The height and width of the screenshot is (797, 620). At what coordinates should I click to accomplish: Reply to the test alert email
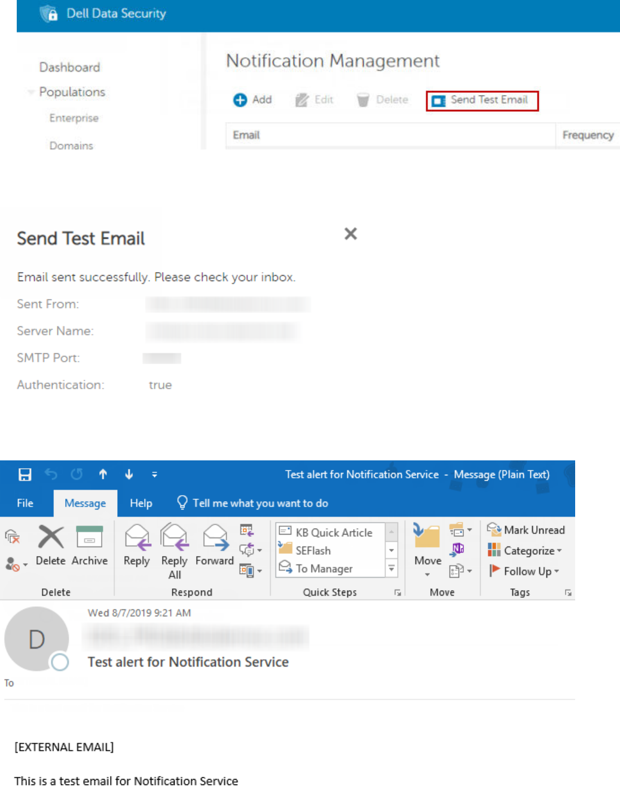tap(137, 545)
